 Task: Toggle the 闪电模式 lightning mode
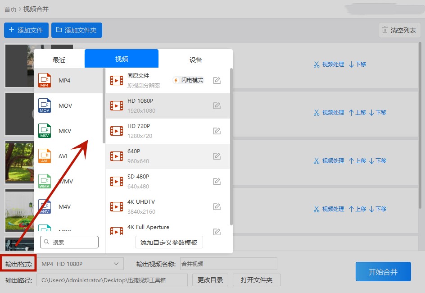(189, 80)
